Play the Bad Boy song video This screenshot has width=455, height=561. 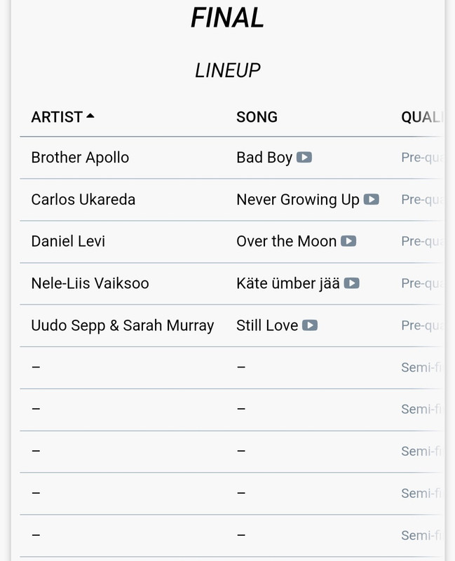(x=304, y=157)
